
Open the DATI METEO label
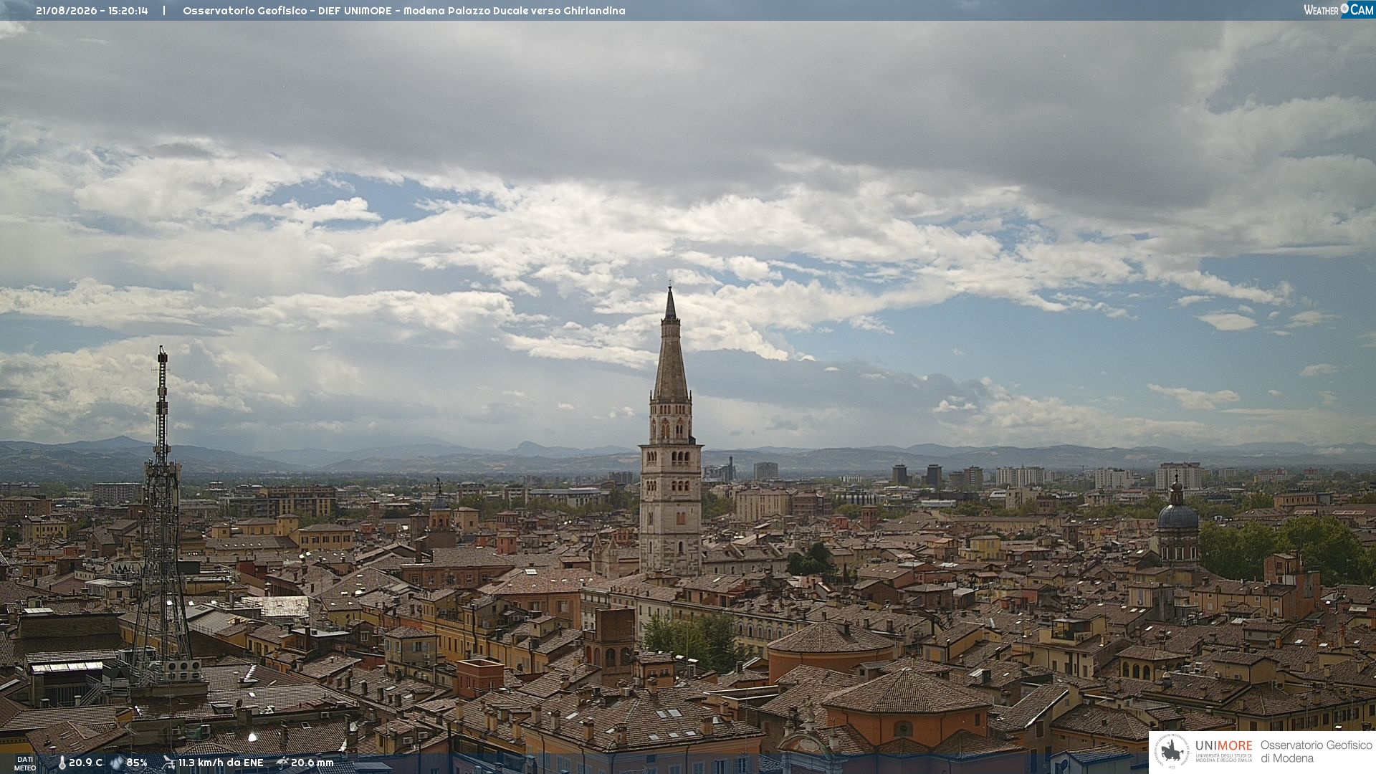tap(25, 763)
